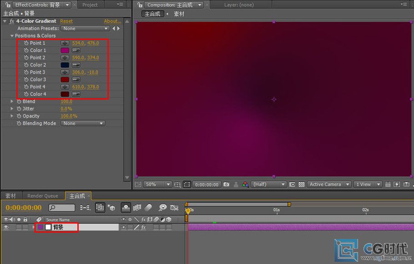
Task: Toggle the Draft 3D button
Action: click(111, 208)
